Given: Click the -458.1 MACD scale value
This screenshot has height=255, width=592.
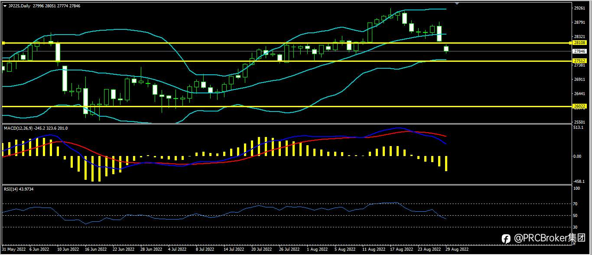Looking at the screenshot, I should coord(579,182).
